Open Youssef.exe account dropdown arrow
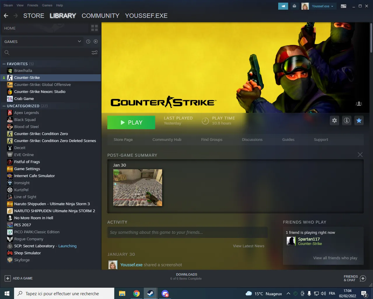Screen dimensions: 373x299 [x=332, y=6]
